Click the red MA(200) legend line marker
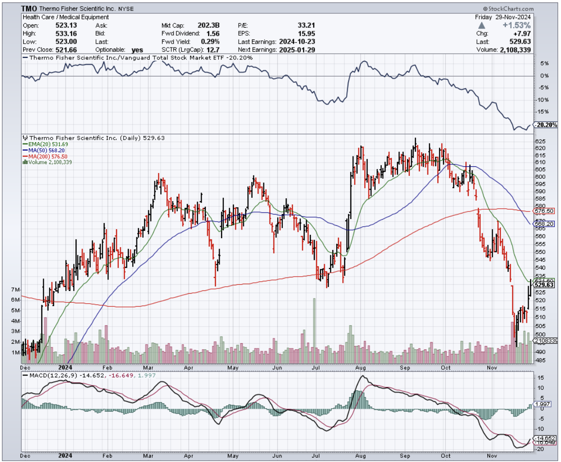Screen dimensions: 561x462 pyautogui.click(x=24, y=156)
